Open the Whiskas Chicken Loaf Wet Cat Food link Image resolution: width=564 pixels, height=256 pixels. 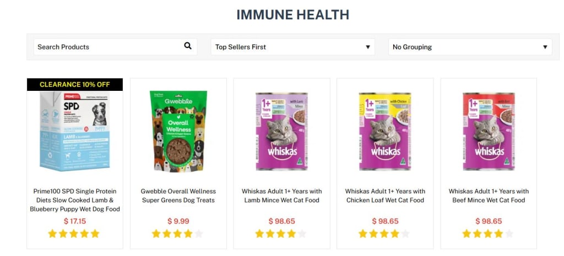coord(385,195)
